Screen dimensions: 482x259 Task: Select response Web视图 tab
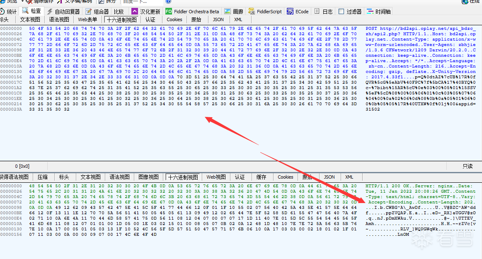pyautogui.click(x=216, y=177)
